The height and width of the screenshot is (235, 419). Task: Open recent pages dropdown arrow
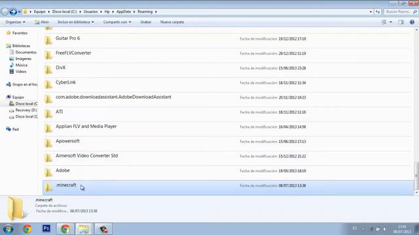click(x=20, y=12)
